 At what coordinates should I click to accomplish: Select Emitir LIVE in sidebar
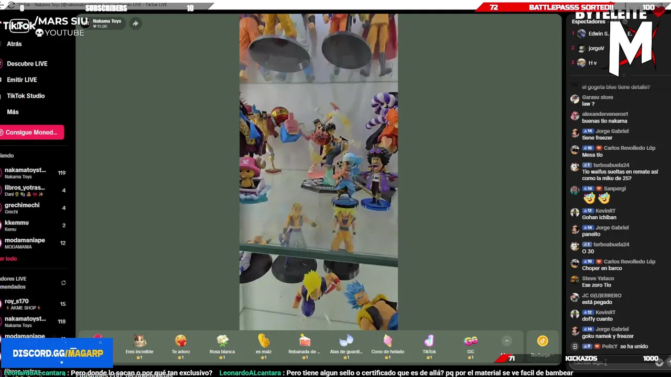(x=22, y=80)
